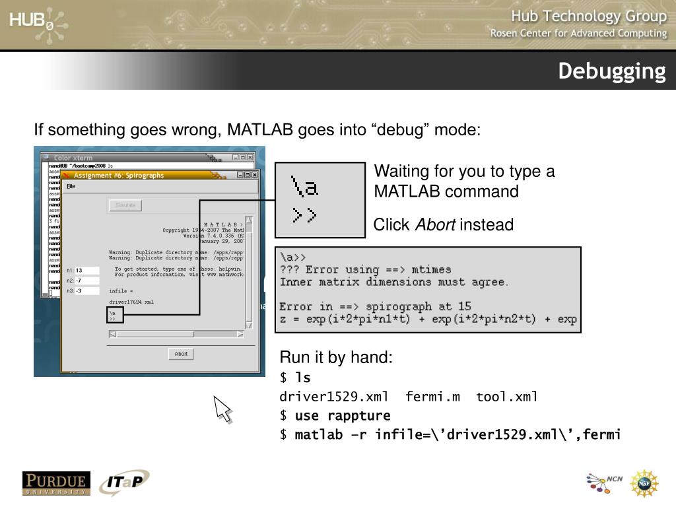
Task: Click 'driver17624.xml' text in output pane
Action: coord(131,302)
